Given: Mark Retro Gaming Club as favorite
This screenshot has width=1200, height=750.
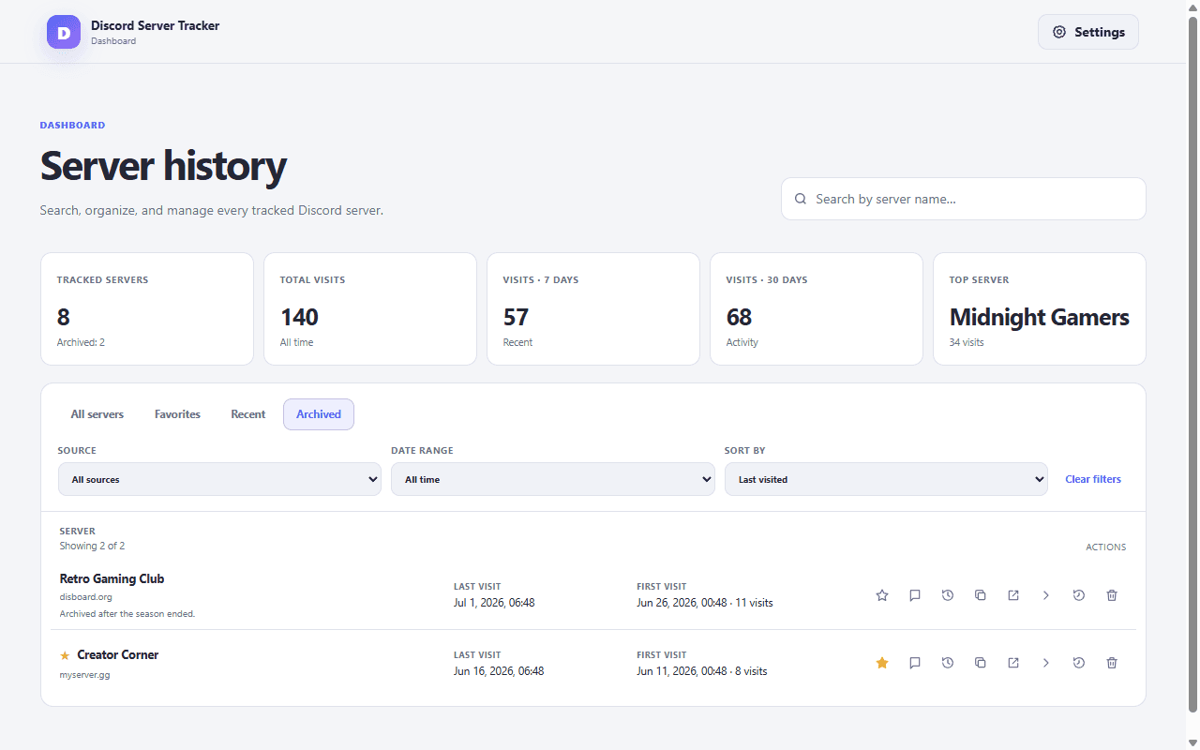Looking at the screenshot, I should point(882,595).
